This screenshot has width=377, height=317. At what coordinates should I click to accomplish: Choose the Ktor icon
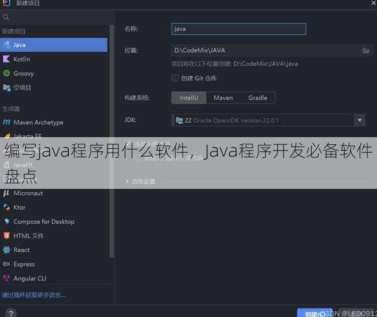click(6, 207)
